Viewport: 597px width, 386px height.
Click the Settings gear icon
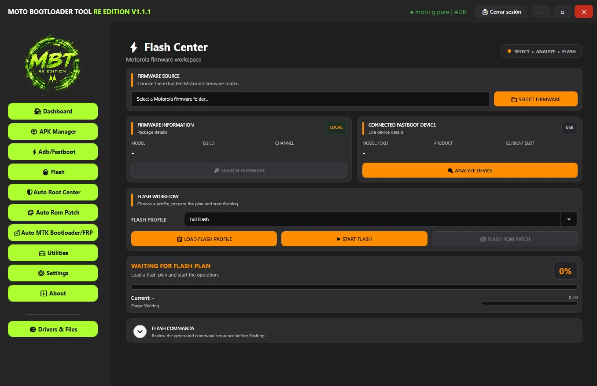(x=42, y=273)
